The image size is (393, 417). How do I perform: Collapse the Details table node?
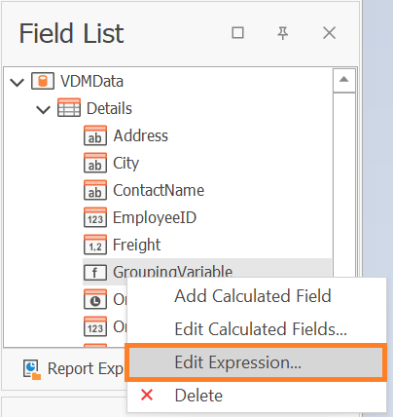(x=43, y=109)
